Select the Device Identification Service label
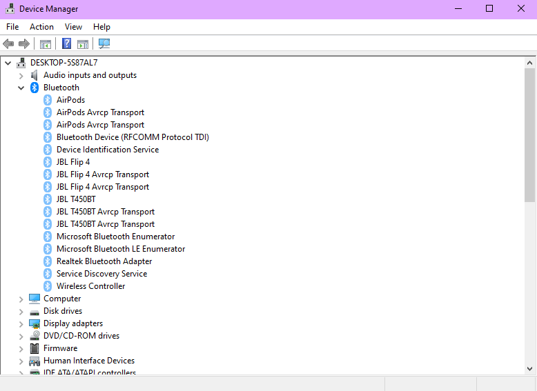The width and height of the screenshot is (537, 391). pyautogui.click(x=108, y=150)
